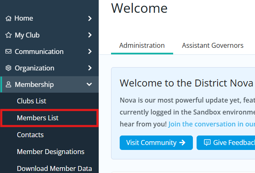Select the Membership menu item
The image size is (255, 173).
49,84
